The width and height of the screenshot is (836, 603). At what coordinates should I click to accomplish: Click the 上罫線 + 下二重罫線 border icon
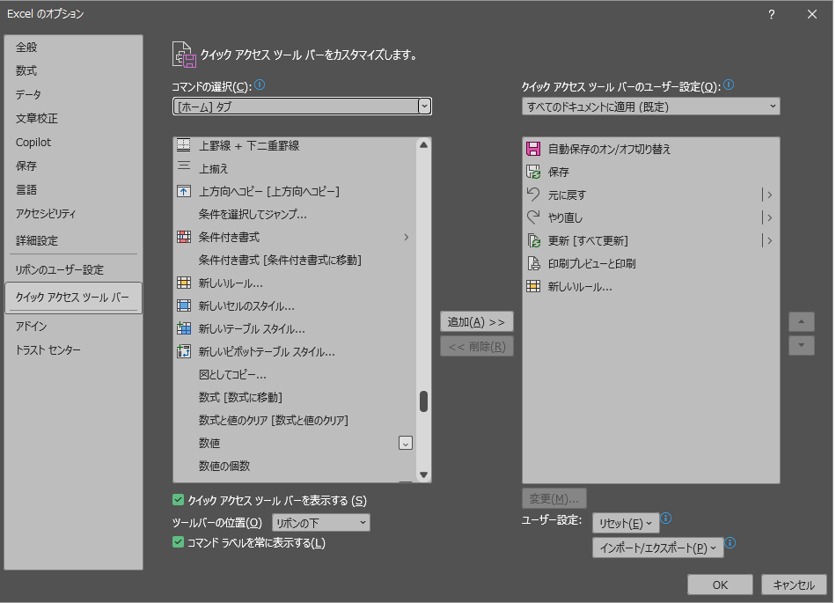tap(183, 145)
